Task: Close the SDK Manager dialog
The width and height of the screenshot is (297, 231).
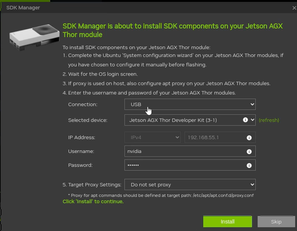Action: pos(294,8)
